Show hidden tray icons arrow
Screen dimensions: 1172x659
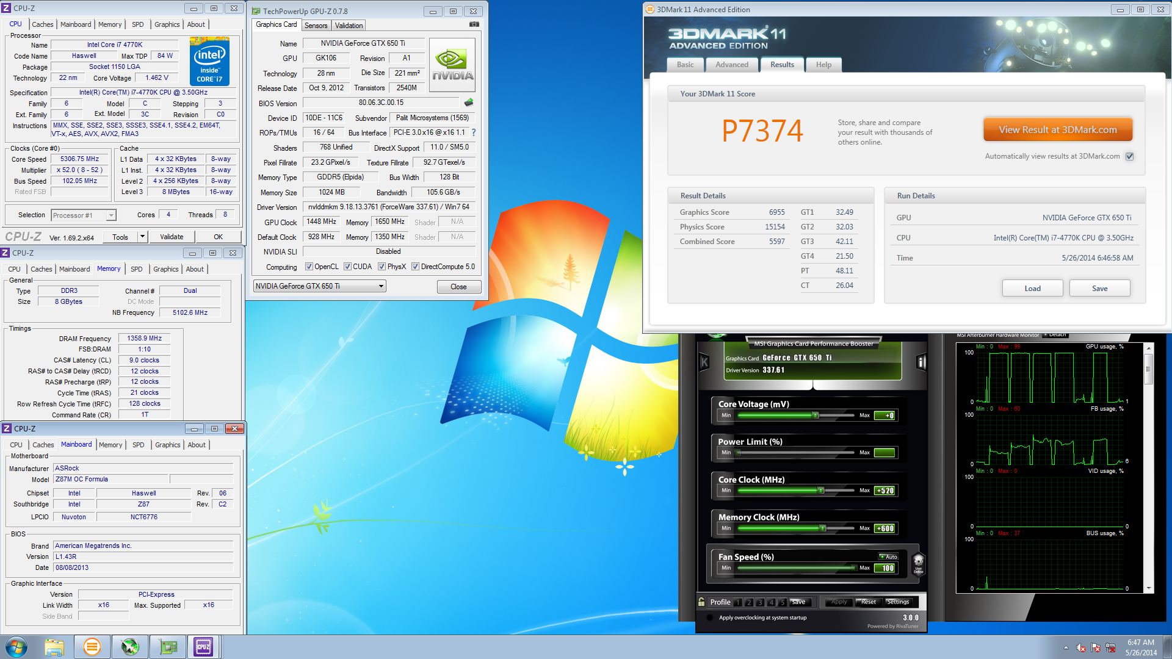(1066, 647)
